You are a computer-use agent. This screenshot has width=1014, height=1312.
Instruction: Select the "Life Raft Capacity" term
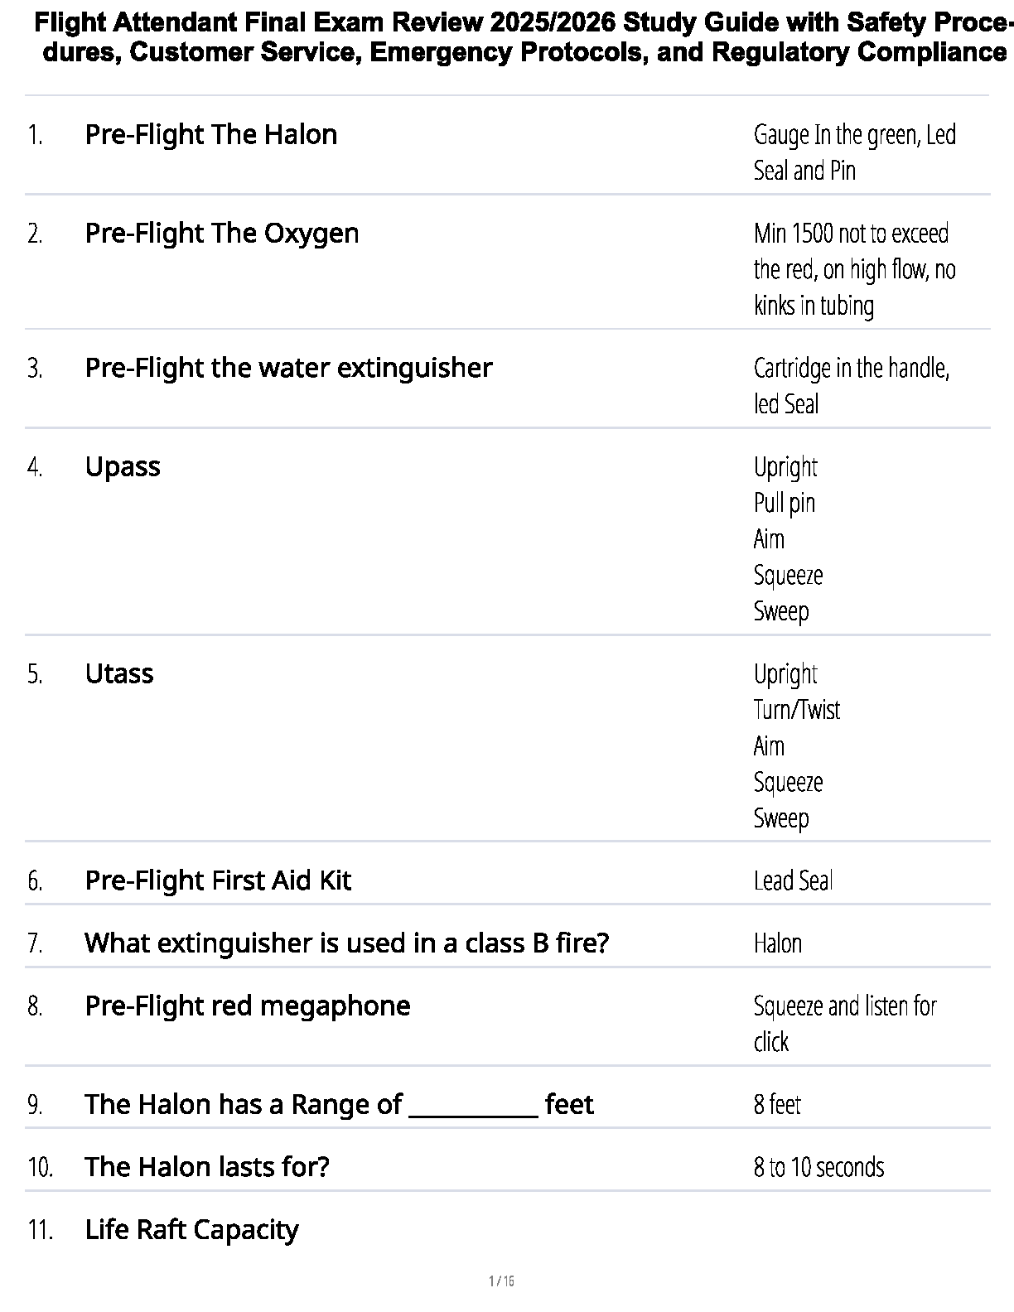(x=191, y=1230)
